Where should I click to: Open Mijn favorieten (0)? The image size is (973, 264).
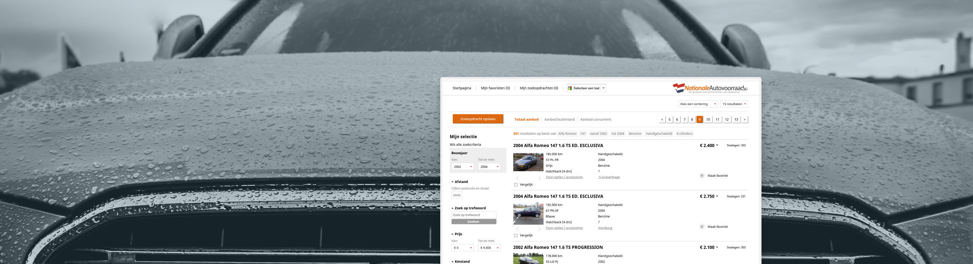(495, 88)
